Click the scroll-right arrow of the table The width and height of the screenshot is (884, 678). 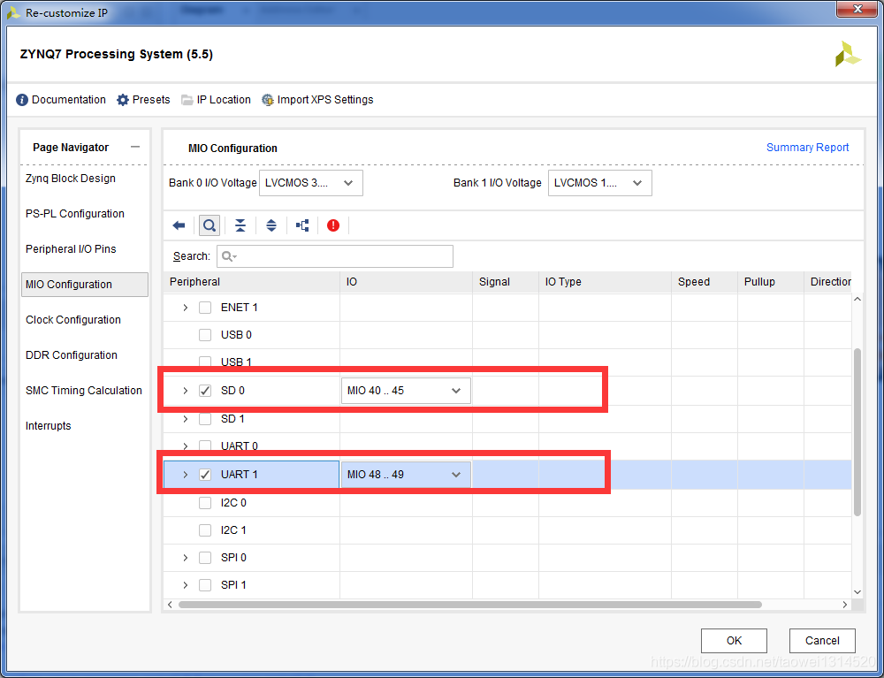pos(844,605)
